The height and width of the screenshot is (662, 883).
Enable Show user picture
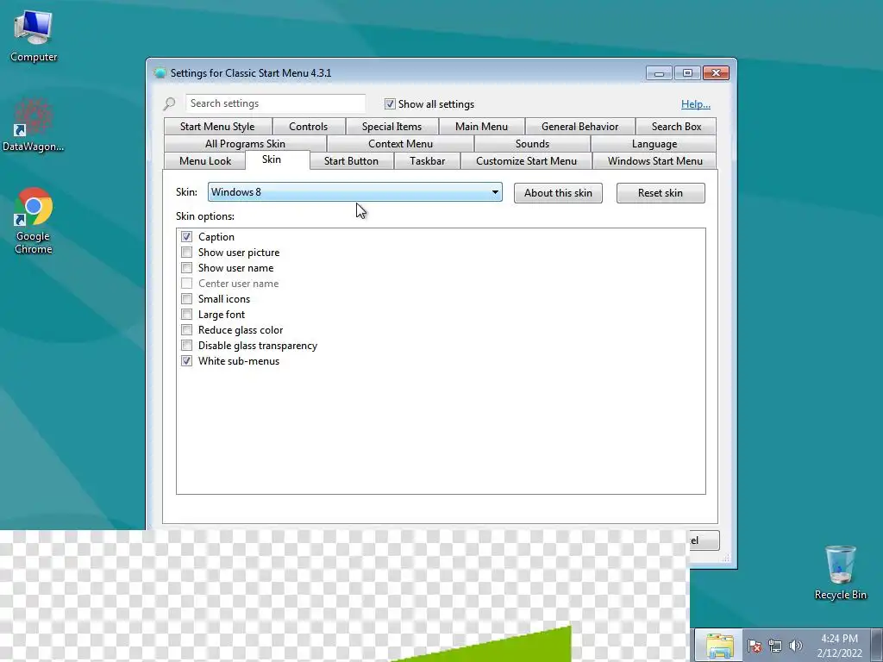[x=186, y=253]
